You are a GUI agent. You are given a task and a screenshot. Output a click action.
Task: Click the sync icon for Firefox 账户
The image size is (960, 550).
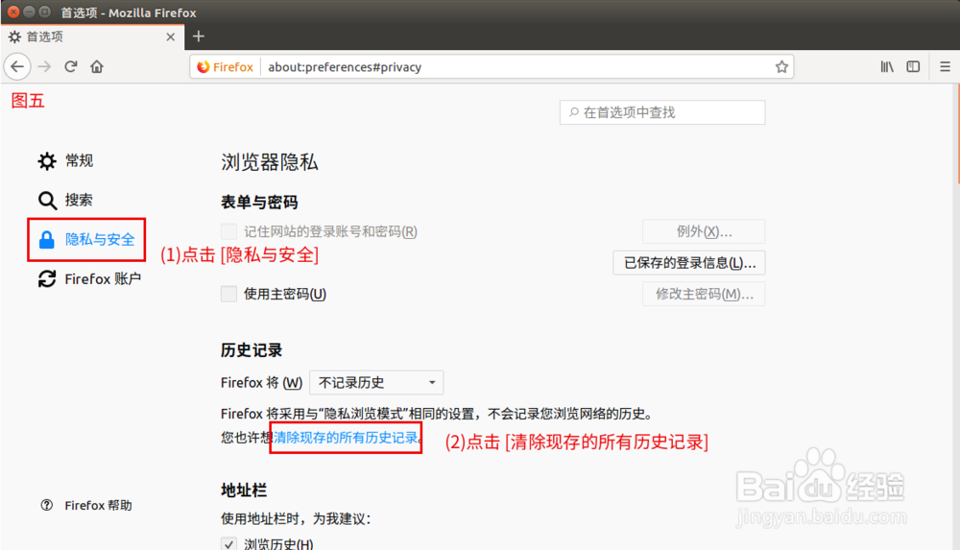(x=47, y=279)
